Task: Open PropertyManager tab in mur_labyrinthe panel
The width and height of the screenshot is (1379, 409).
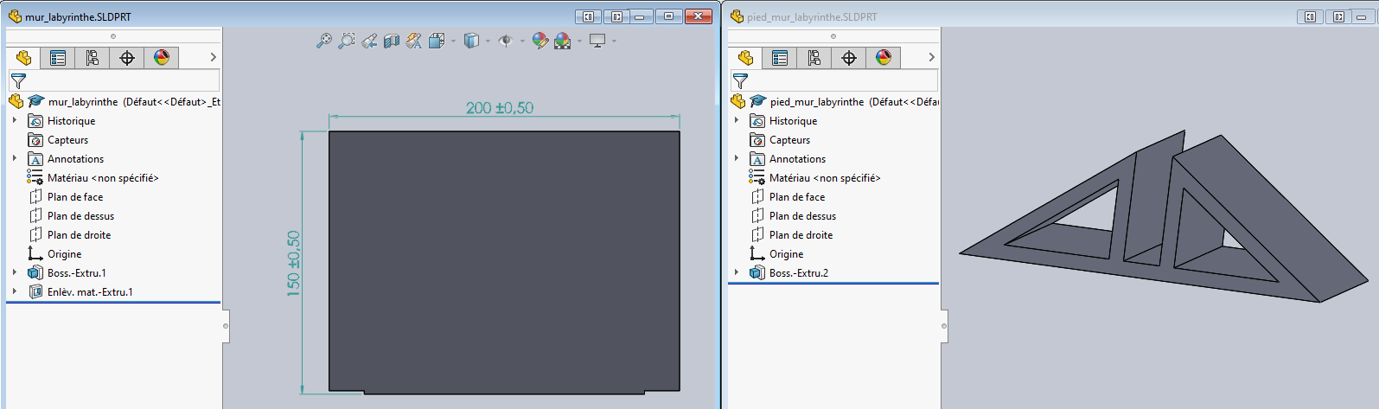Action: coord(58,58)
